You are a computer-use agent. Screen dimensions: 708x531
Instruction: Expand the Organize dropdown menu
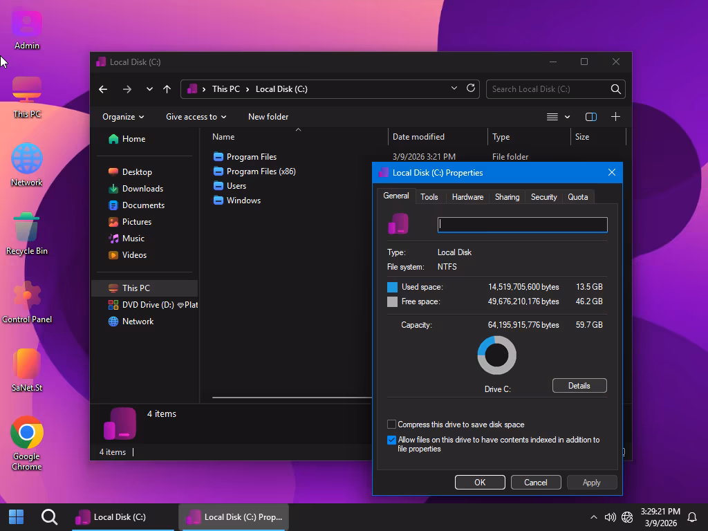[x=123, y=117]
